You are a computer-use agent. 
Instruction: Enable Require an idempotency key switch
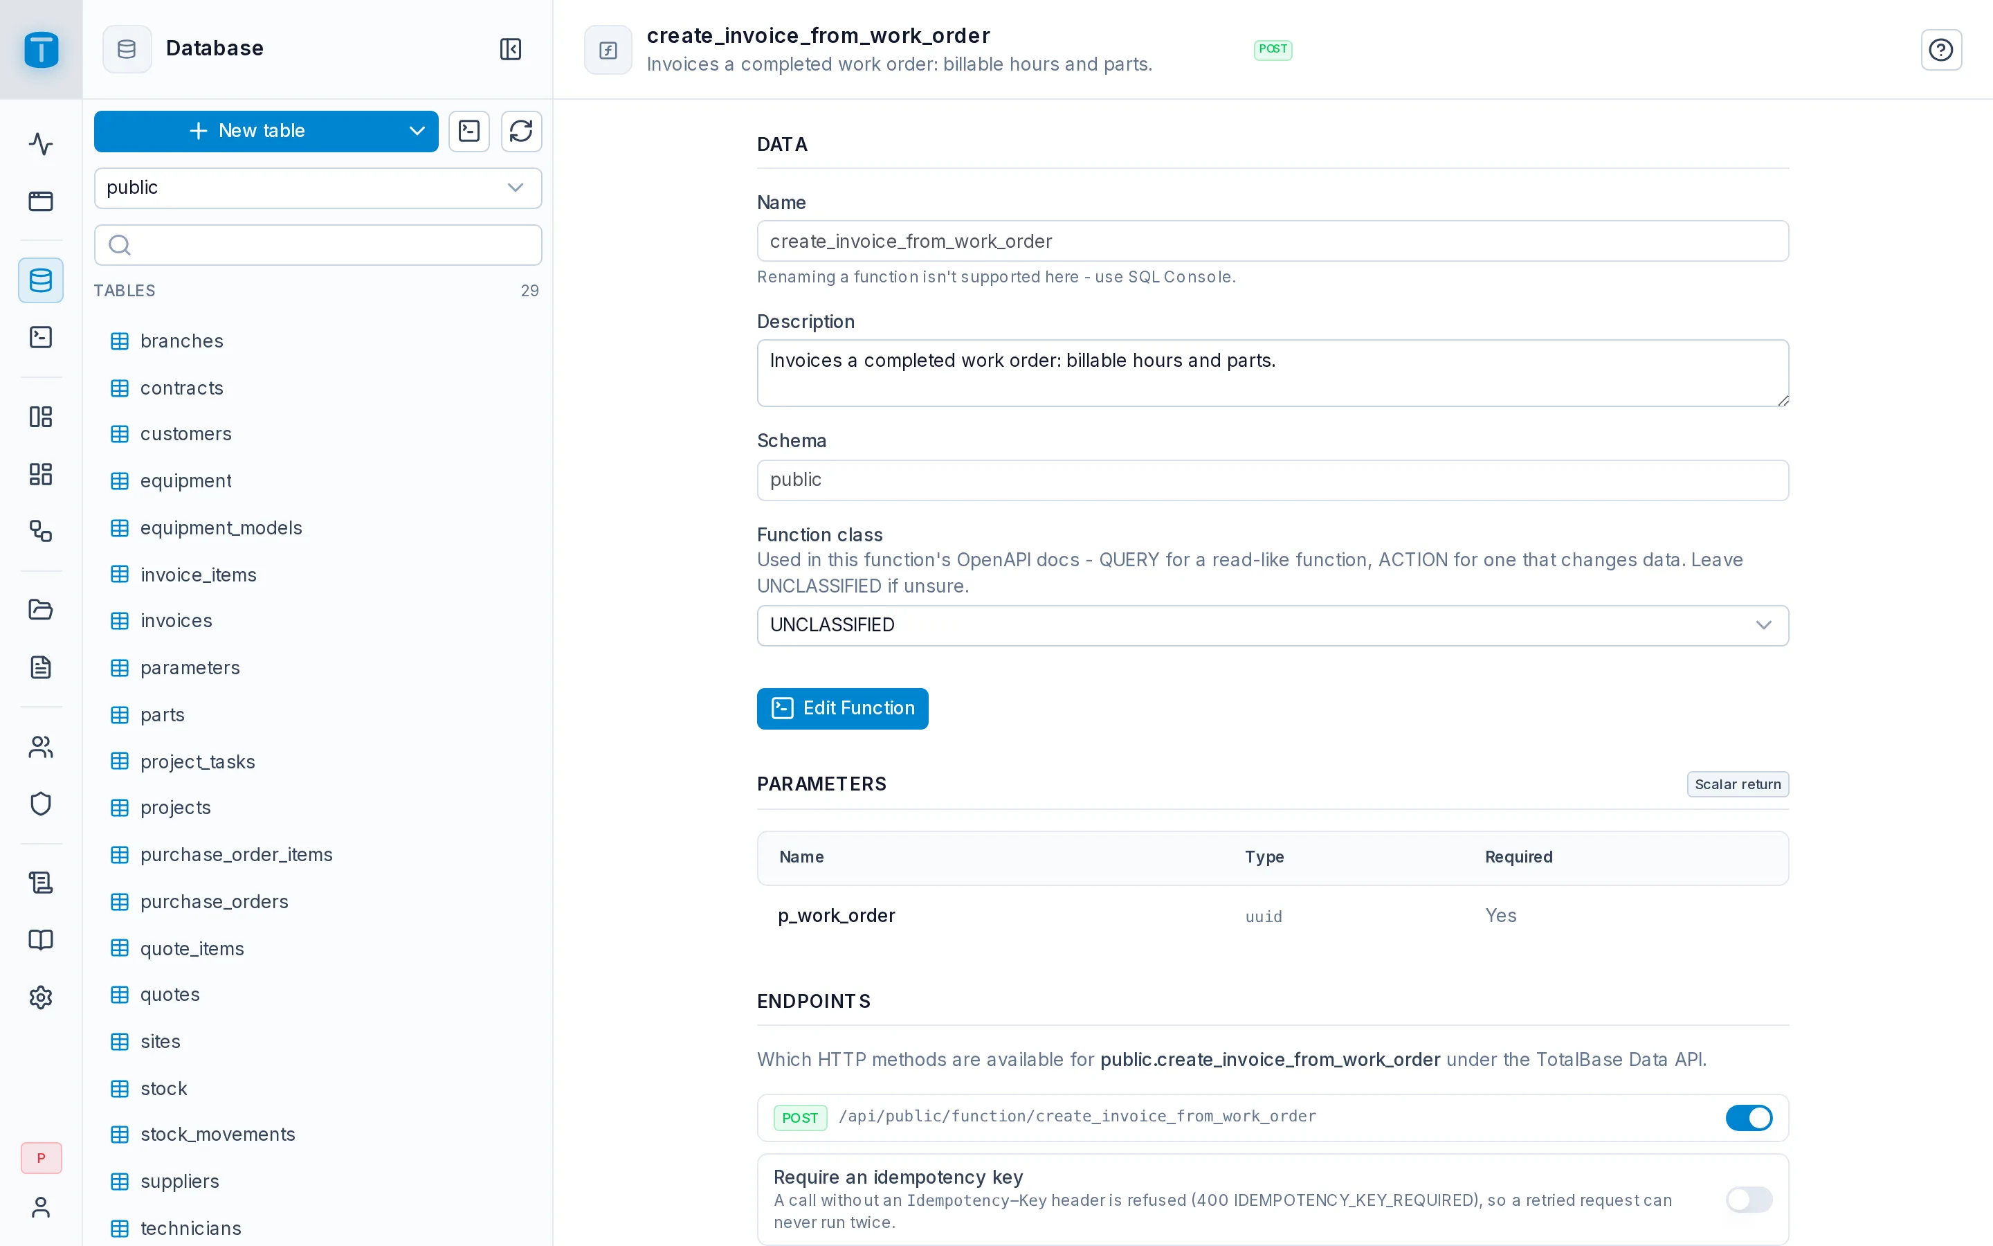(1749, 1199)
